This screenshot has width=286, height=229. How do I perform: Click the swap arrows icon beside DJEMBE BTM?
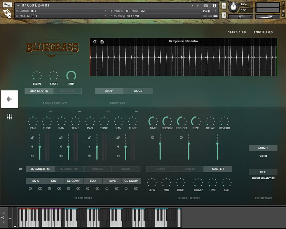tap(21, 169)
